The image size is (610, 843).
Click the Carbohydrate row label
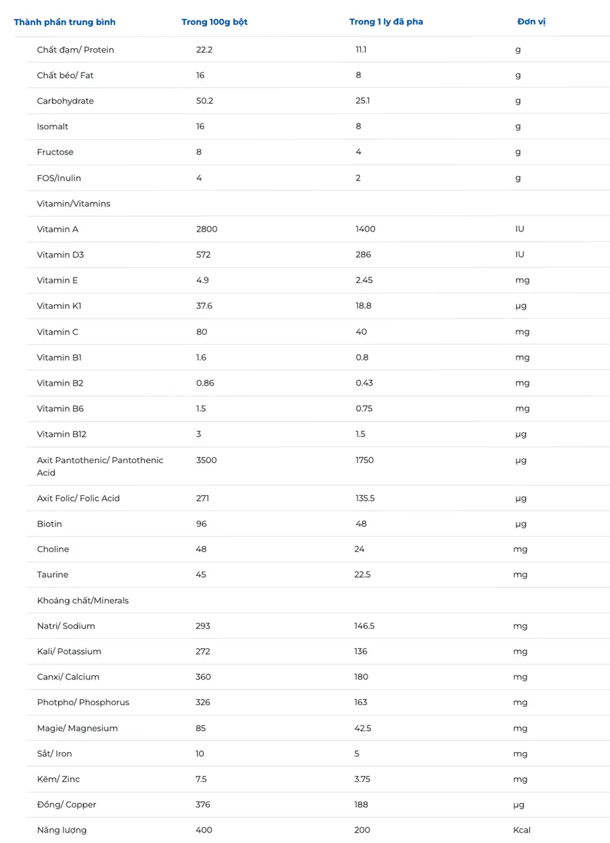[x=65, y=101]
